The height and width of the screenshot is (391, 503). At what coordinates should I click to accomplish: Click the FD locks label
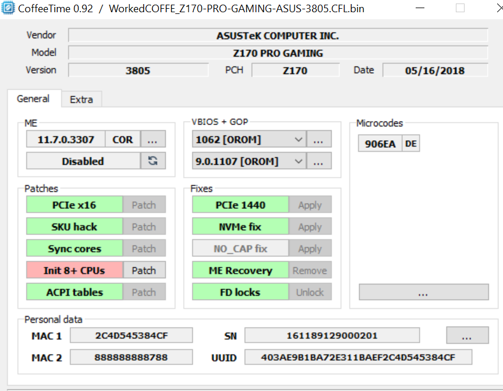[x=240, y=292]
